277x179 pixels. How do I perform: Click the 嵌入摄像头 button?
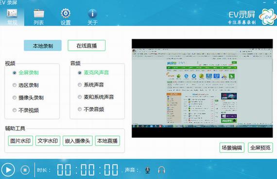point(78,141)
